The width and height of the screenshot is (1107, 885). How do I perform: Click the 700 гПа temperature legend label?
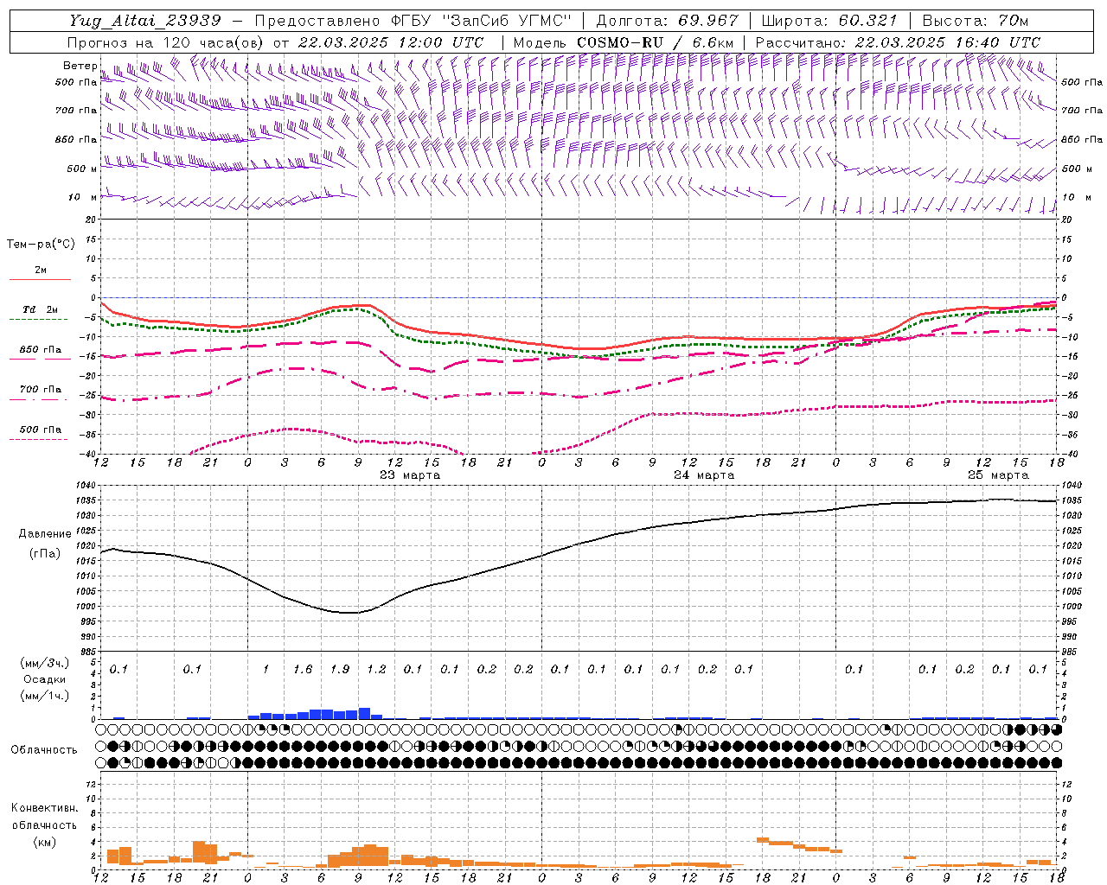click(41, 389)
